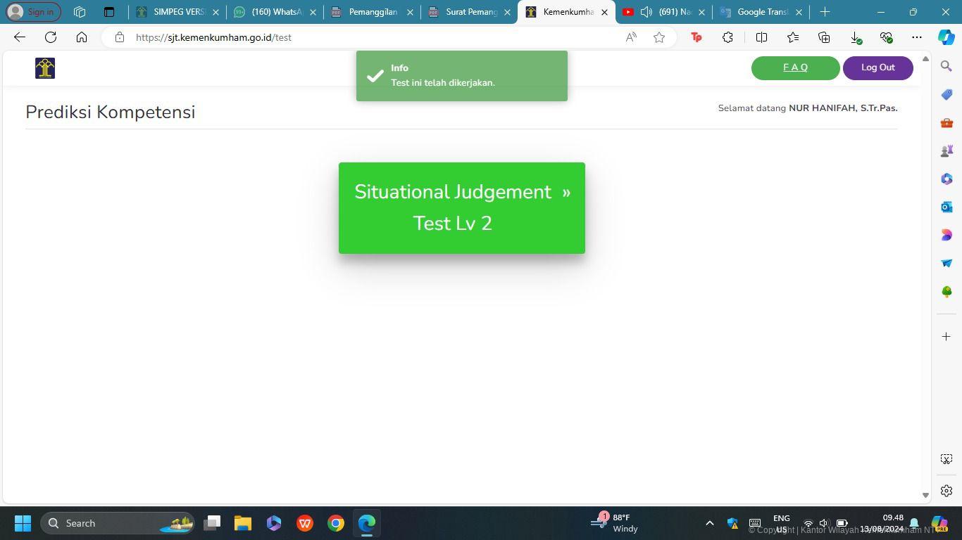The width and height of the screenshot is (962, 540).
Task: Open Downloads panel in toolbar
Action: pyautogui.click(x=855, y=37)
